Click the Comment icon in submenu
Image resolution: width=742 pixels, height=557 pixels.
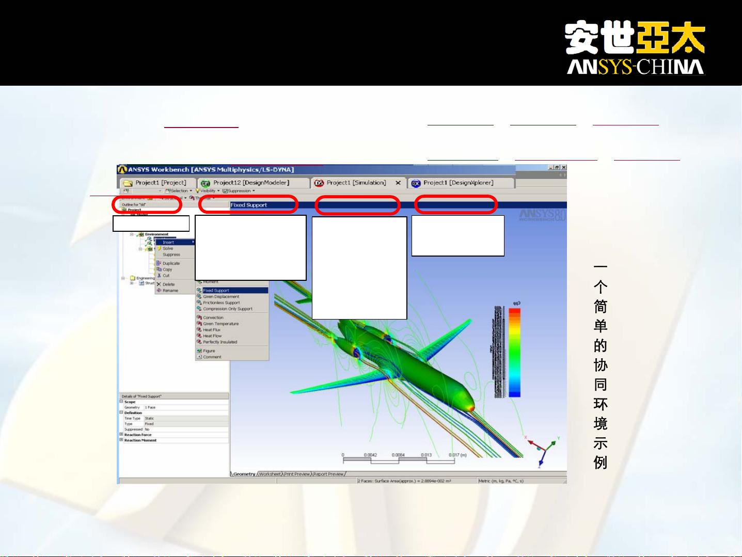[x=199, y=357]
